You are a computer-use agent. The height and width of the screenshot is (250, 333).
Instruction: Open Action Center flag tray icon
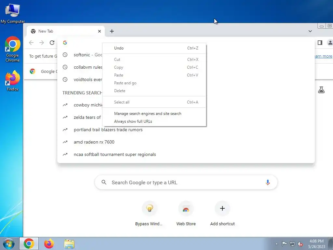[x=284, y=244]
